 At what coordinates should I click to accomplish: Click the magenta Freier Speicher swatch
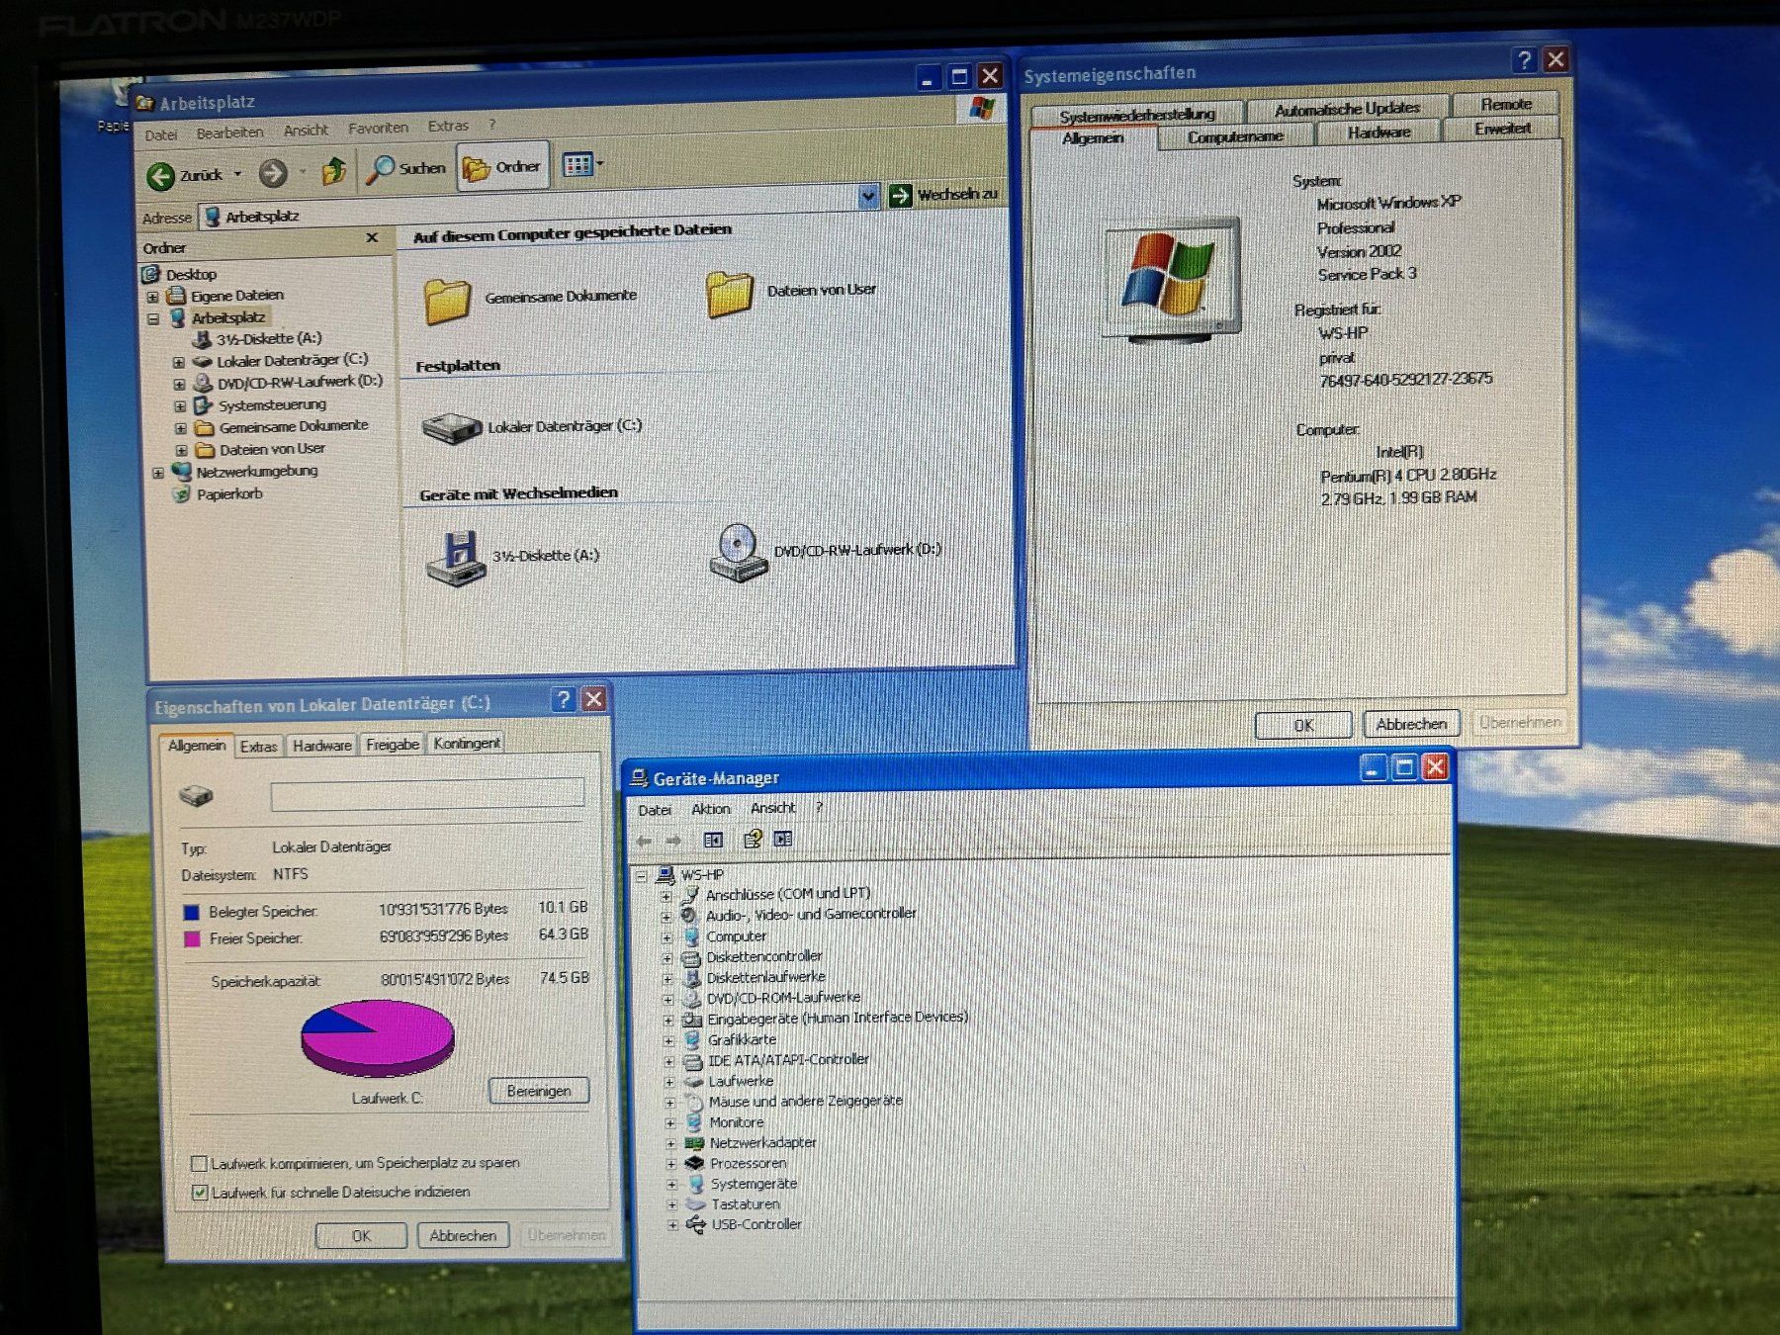[193, 939]
